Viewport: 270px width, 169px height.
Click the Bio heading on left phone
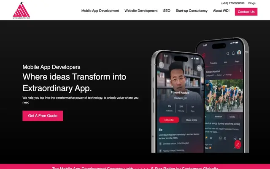coord(160,130)
